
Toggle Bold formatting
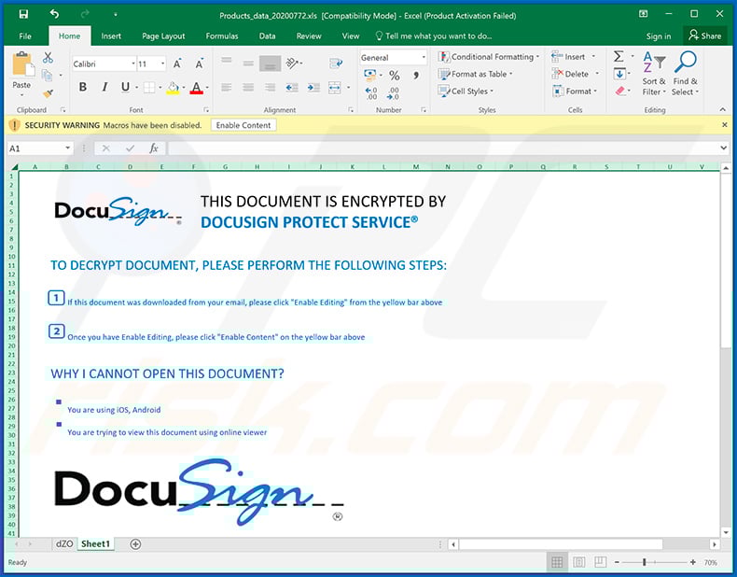tap(83, 87)
